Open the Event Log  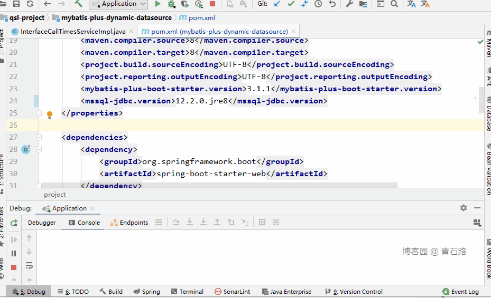[x=460, y=292]
